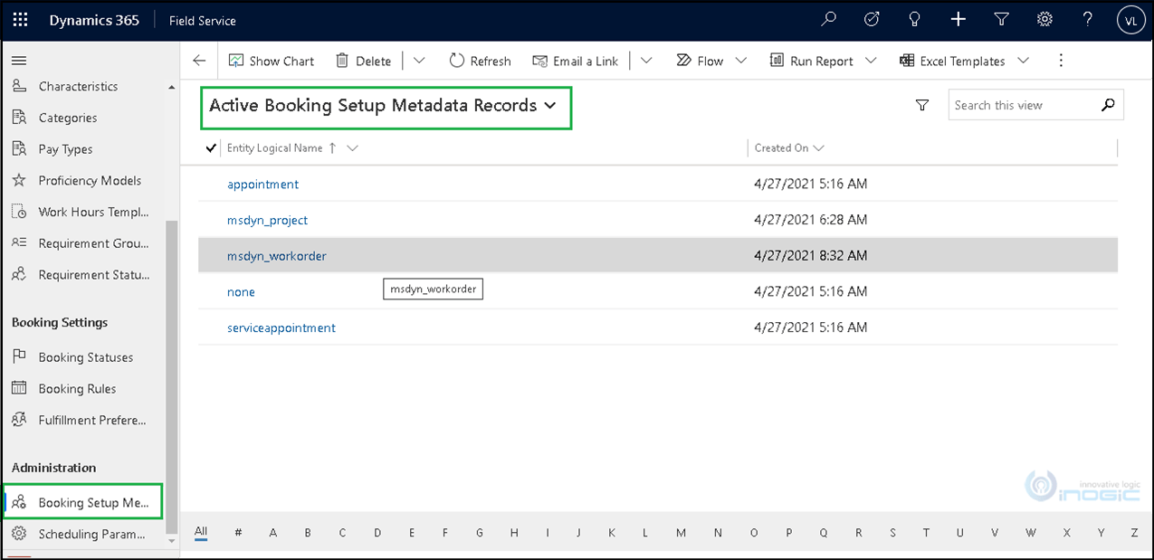The image size is (1154, 560).
Task: Click the Run Report command
Action: (812, 61)
